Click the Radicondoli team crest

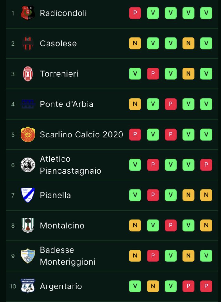click(x=28, y=13)
